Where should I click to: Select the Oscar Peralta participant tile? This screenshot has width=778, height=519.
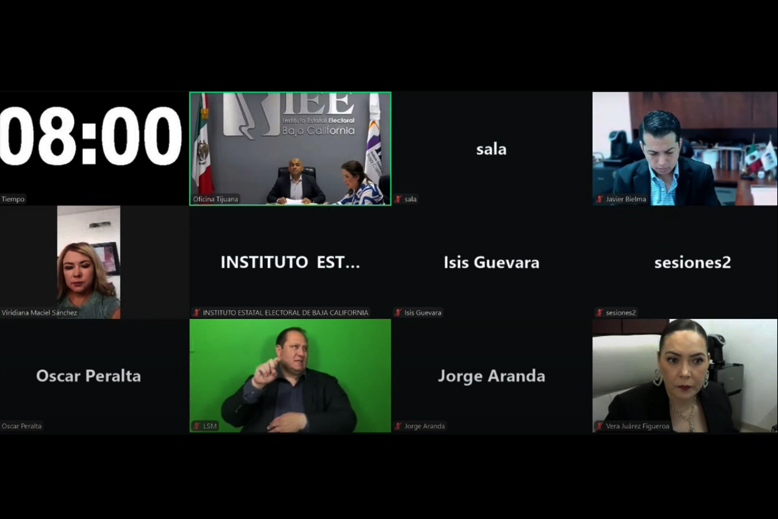(93, 376)
